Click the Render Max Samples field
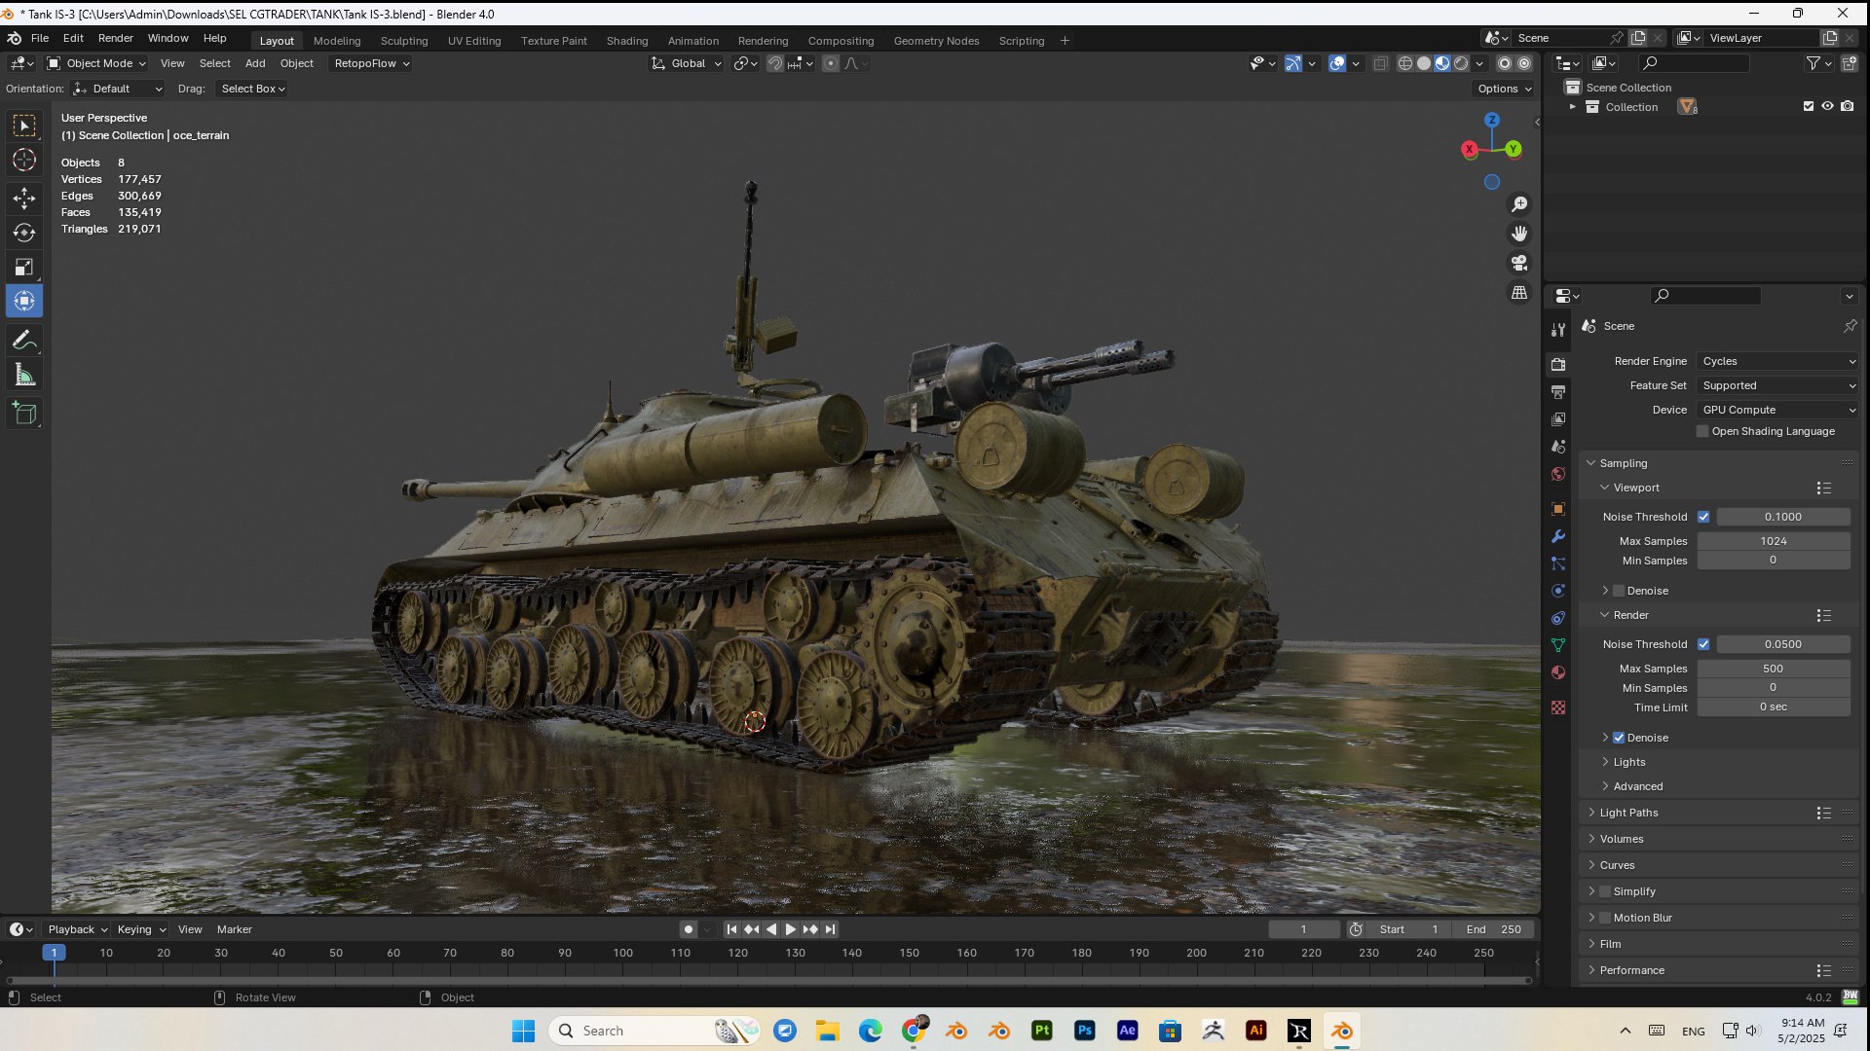This screenshot has width=1870, height=1051. pyautogui.click(x=1773, y=669)
